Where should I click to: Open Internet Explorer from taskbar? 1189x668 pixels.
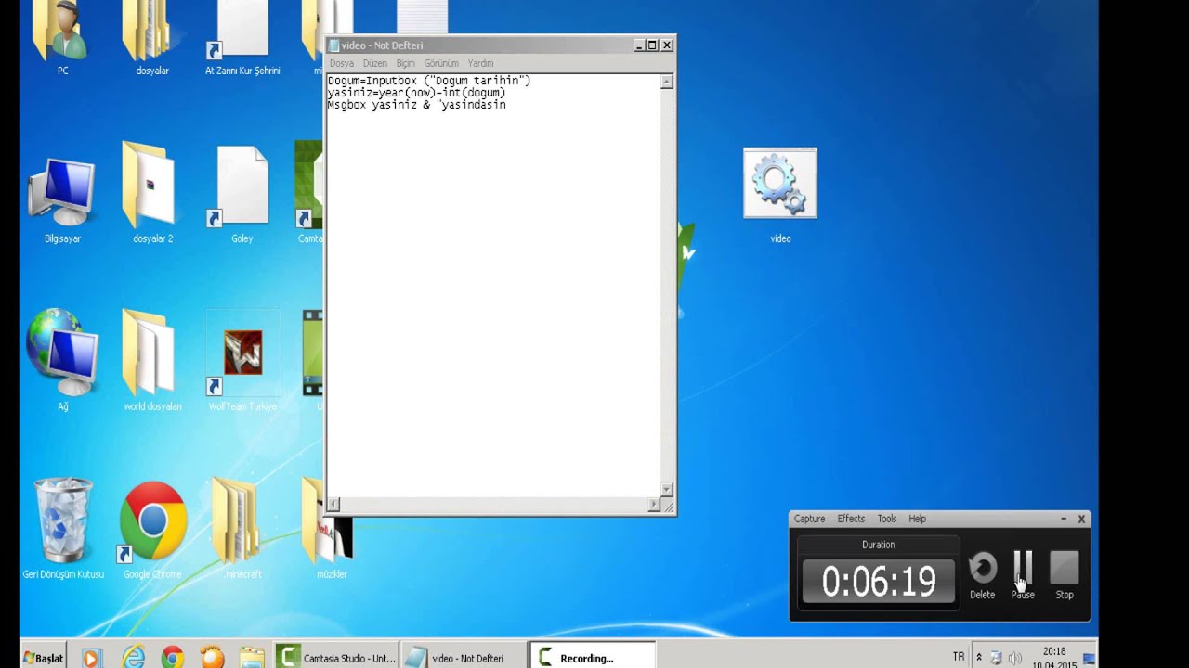tap(134, 658)
